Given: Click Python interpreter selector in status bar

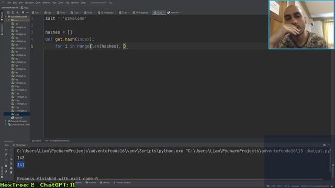Looking at the screenshot, I should pyautogui.click(x=315, y=186).
